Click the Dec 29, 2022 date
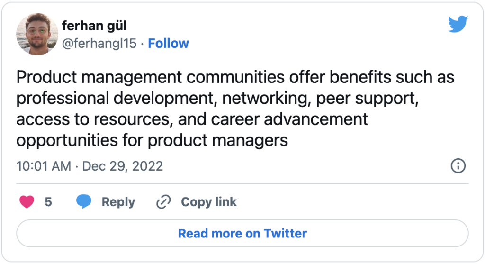This screenshot has width=485, height=264. [x=123, y=166]
